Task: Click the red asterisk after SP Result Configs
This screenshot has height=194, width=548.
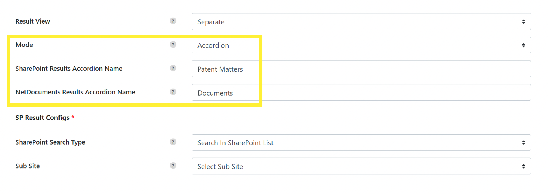Action: (73, 117)
